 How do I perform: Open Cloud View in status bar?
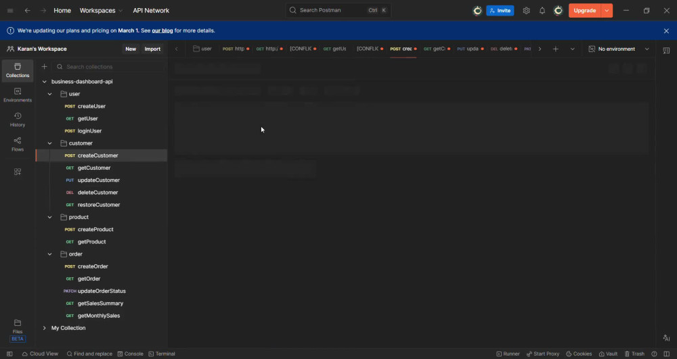pos(40,354)
